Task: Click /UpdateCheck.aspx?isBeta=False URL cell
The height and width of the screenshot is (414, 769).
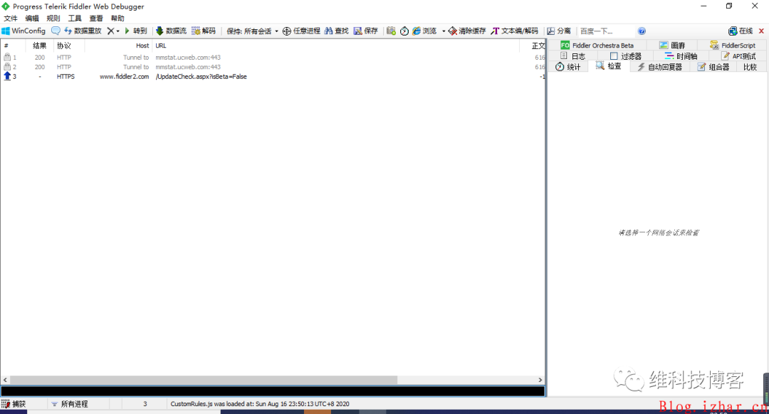Action: point(201,76)
